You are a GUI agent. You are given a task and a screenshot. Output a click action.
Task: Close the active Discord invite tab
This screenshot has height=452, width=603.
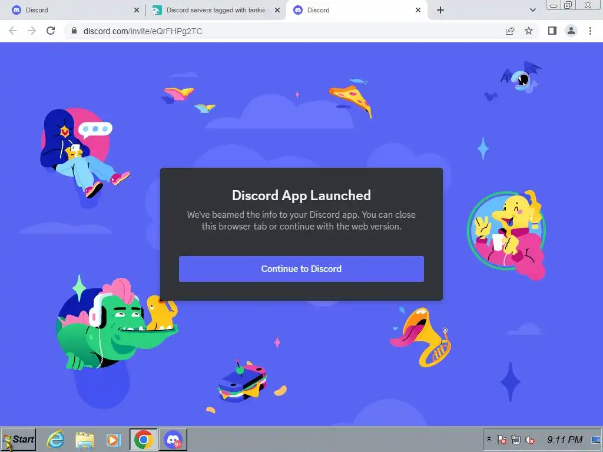(x=418, y=11)
